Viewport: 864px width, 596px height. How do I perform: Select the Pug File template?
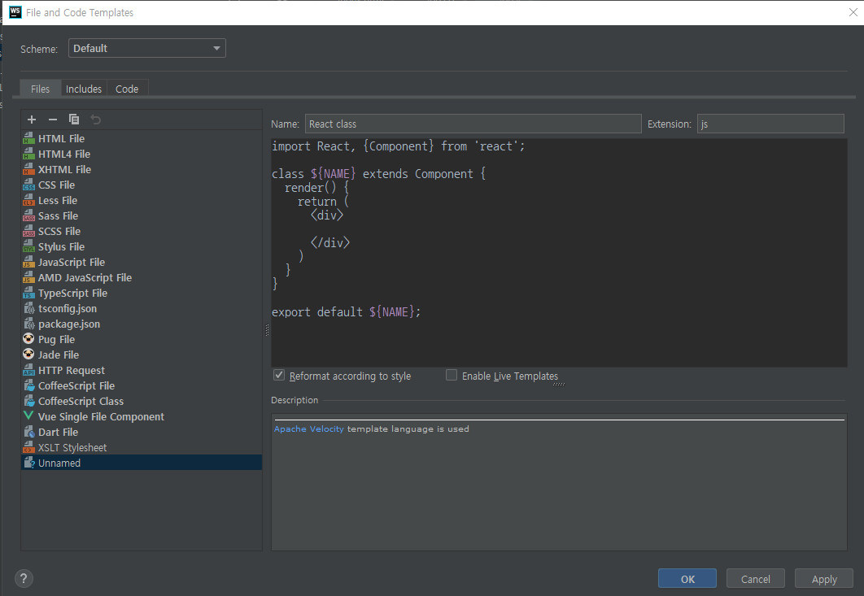[x=141, y=339]
